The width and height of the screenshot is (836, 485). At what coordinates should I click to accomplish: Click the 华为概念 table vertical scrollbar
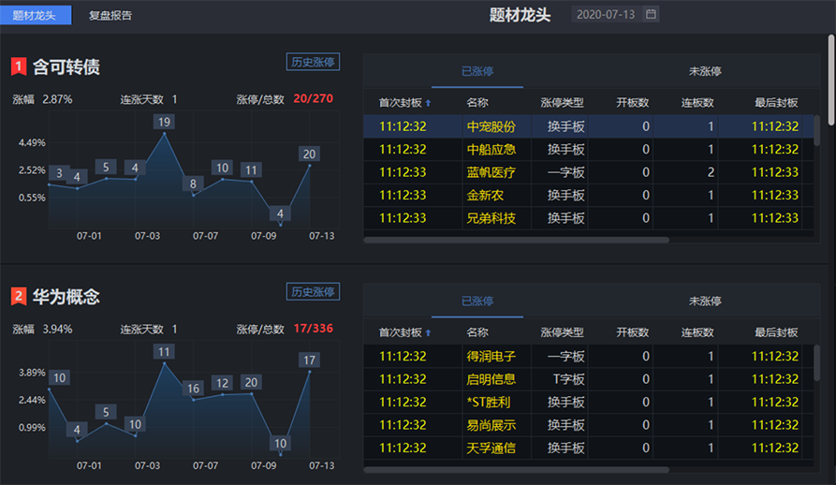(x=816, y=363)
